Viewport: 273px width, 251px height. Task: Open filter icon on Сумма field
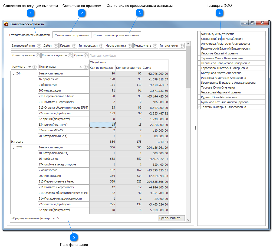(86, 56)
